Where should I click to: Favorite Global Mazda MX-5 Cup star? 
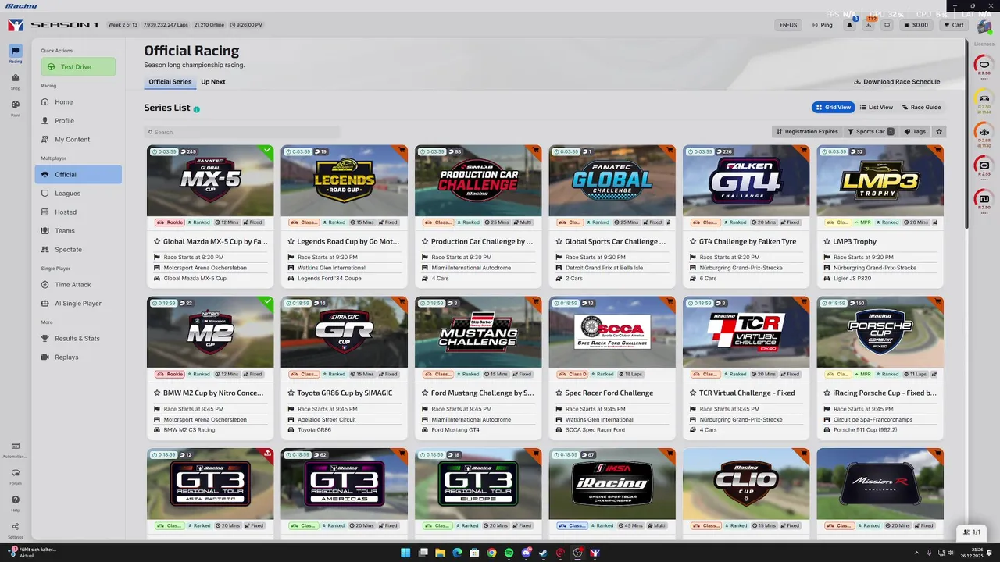157,242
